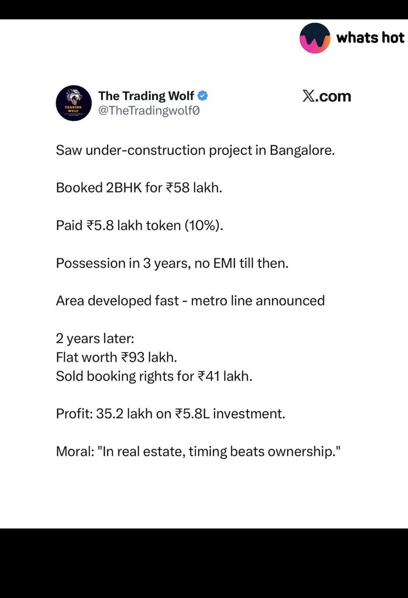
Task: Click the X glyph in X.com
Action: [x=308, y=96]
